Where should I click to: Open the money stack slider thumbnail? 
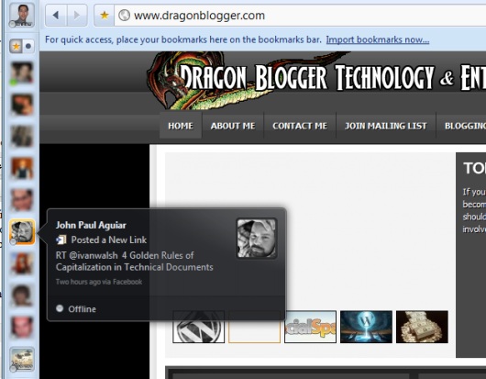coord(422,327)
